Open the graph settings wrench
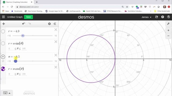Viewport: 172px width, 96px height. tap(168, 24)
